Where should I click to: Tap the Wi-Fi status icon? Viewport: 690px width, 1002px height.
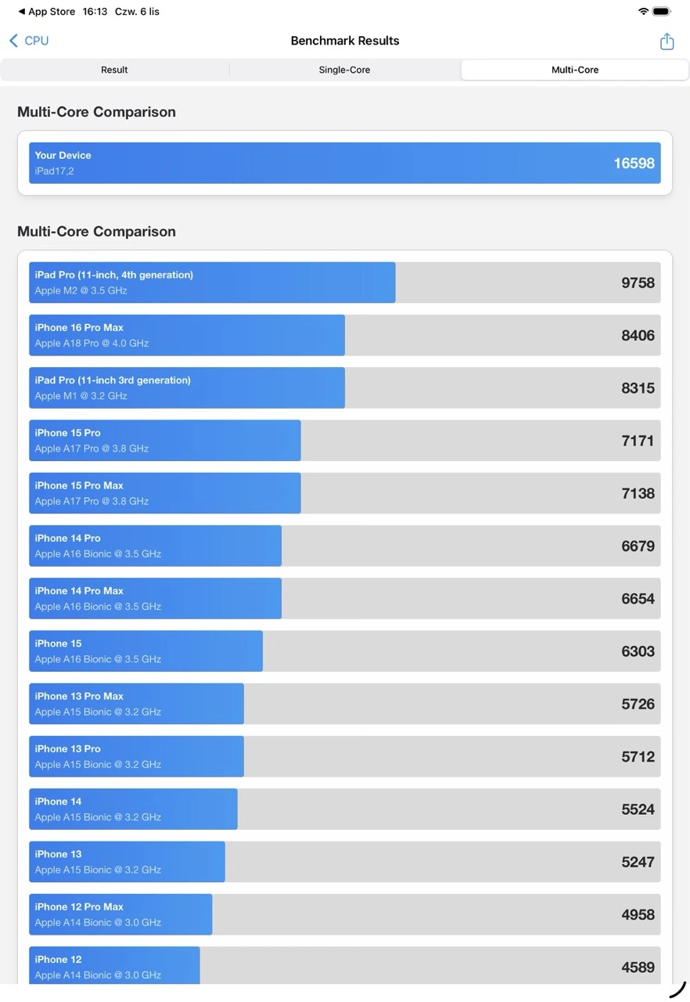pyautogui.click(x=643, y=12)
